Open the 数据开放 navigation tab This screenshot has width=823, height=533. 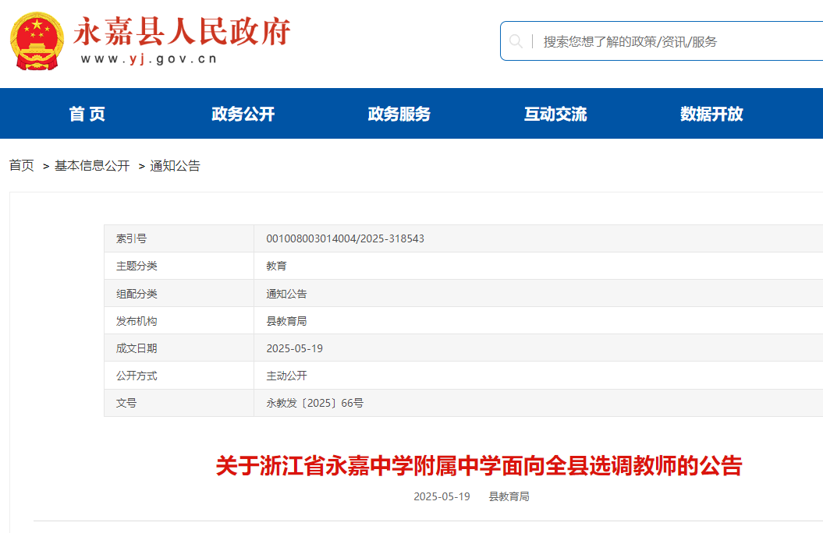tap(711, 114)
